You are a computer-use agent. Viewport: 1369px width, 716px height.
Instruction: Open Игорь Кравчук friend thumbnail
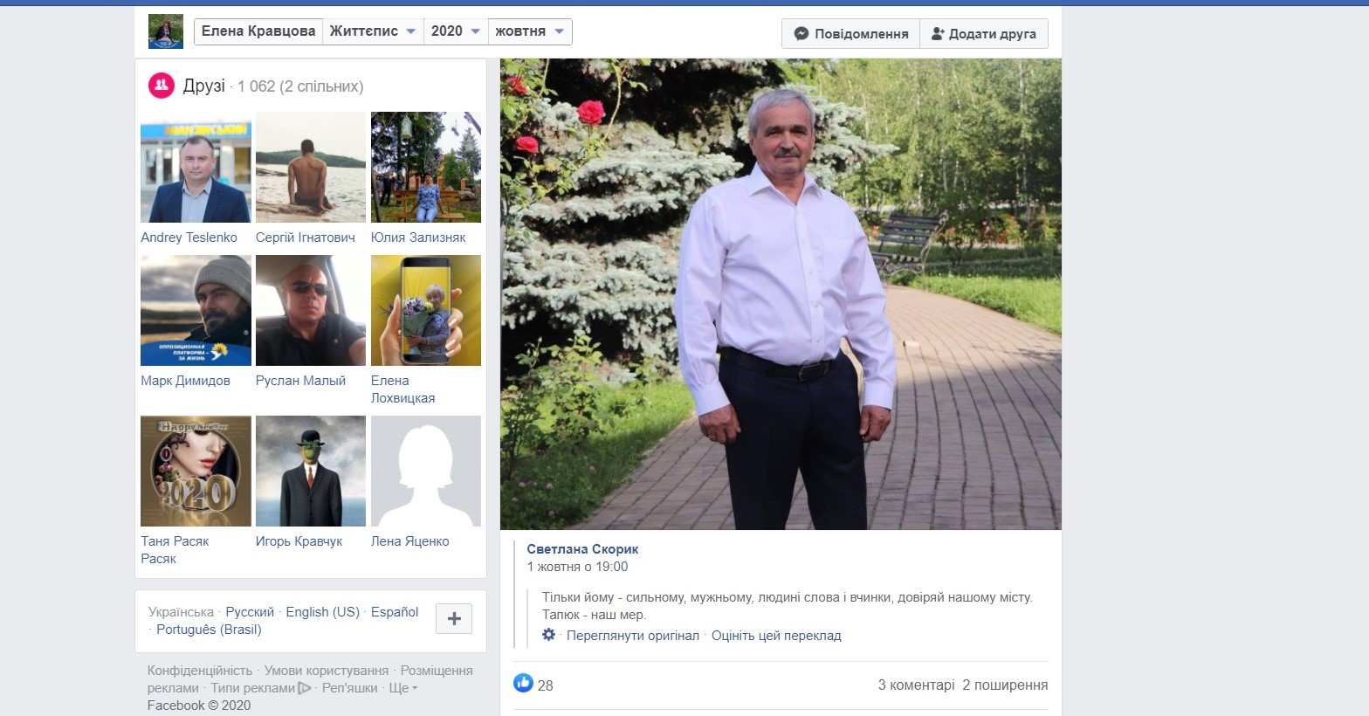point(310,472)
